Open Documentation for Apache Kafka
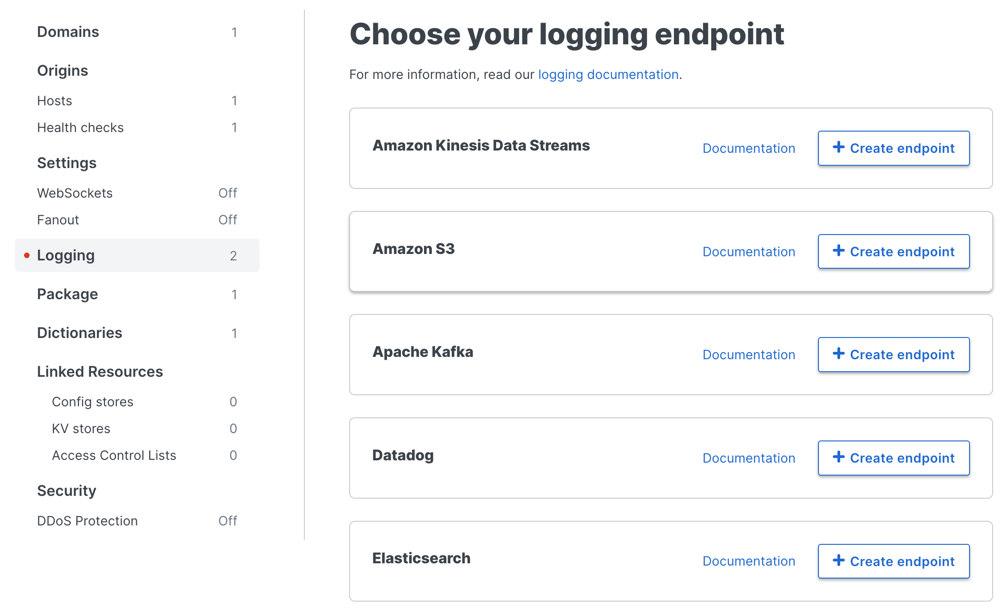The width and height of the screenshot is (1006, 615). coord(749,355)
